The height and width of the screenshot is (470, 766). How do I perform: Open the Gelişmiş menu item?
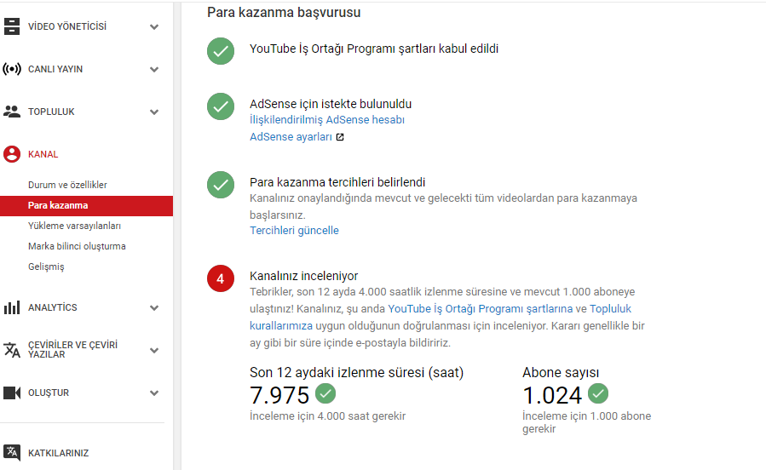46,267
